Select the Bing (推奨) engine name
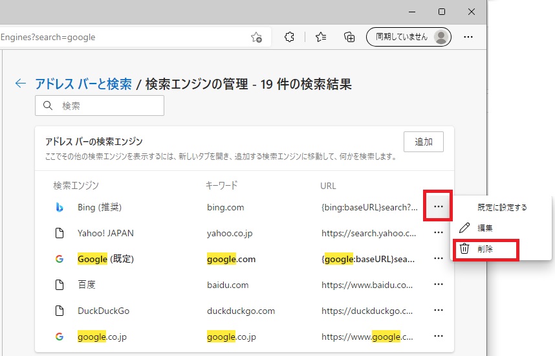 click(100, 207)
